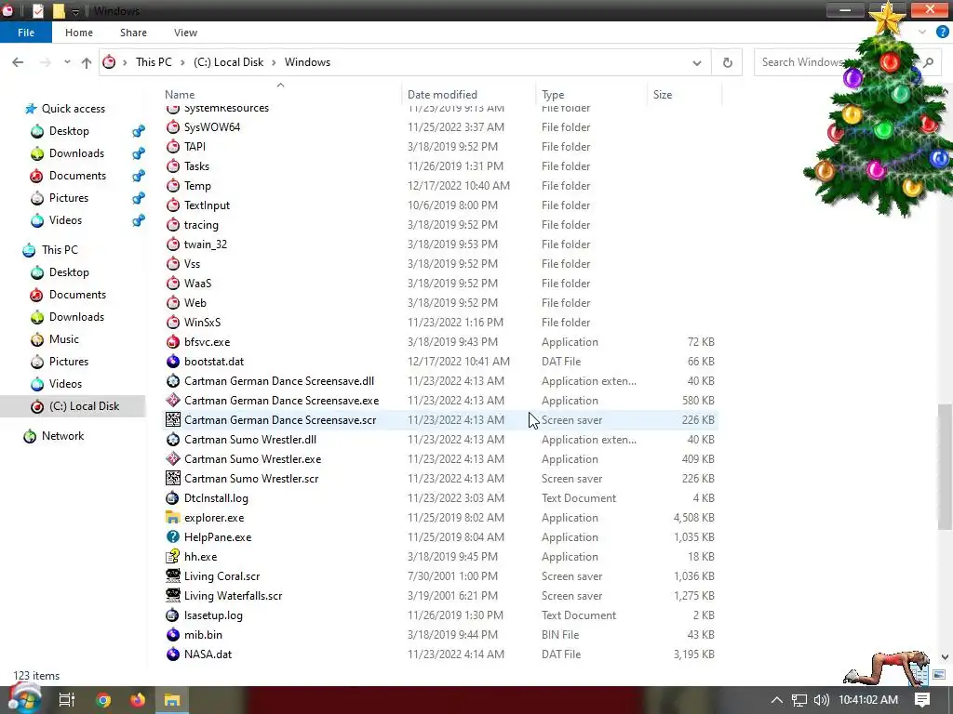The width and height of the screenshot is (953, 714).
Task: Open the recent locations dropdown arrow
Action: (67, 62)
